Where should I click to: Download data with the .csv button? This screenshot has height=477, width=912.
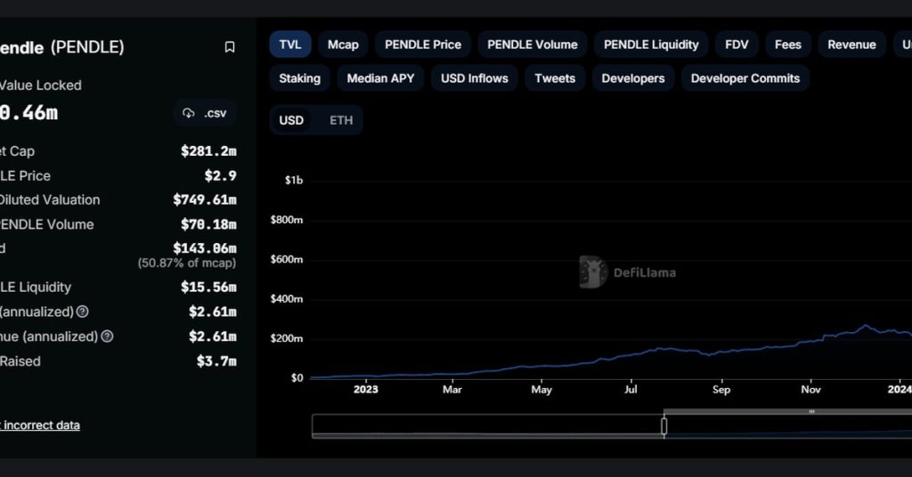[205, 113]
